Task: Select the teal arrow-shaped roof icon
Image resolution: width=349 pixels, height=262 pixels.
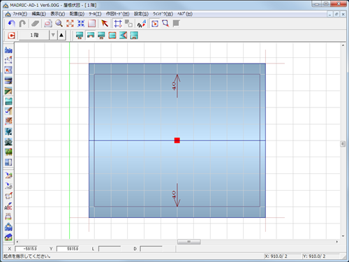Action: pyautogui.click(x=124, y=36)
